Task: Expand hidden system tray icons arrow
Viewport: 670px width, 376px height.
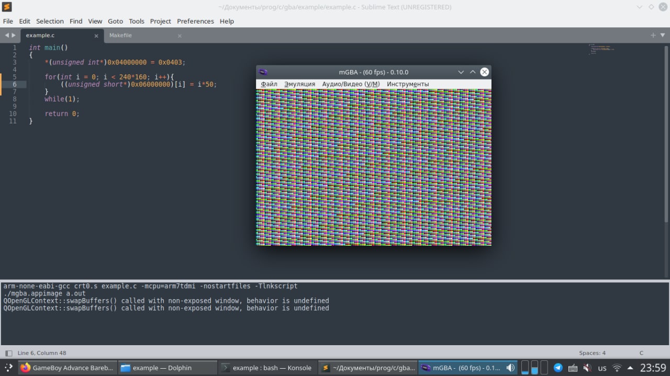Action: [x=630, y=368]
